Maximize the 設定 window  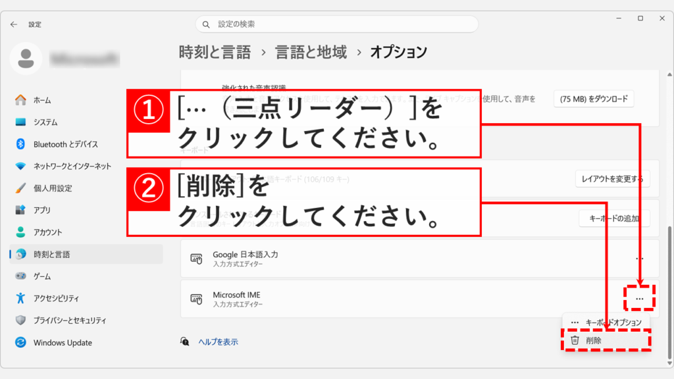(x=640, y=18)
